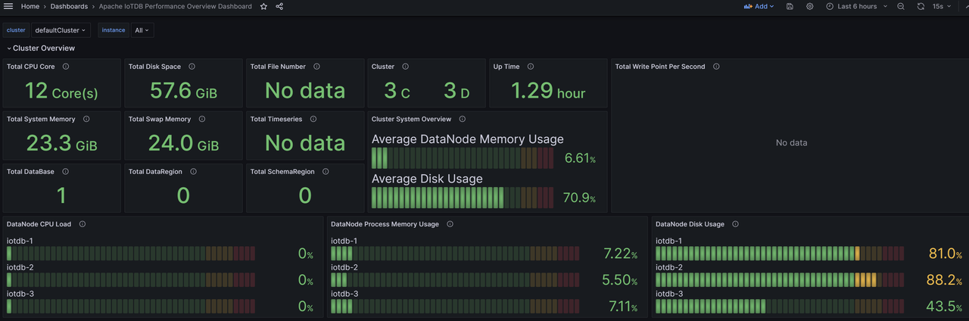Show info for Cluster System Overview
969x321 pixels.
coord(463,119)
